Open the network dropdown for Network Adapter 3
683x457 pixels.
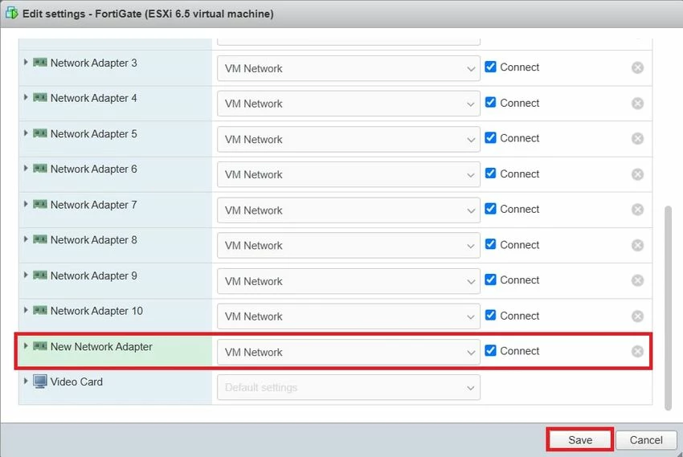349,68
